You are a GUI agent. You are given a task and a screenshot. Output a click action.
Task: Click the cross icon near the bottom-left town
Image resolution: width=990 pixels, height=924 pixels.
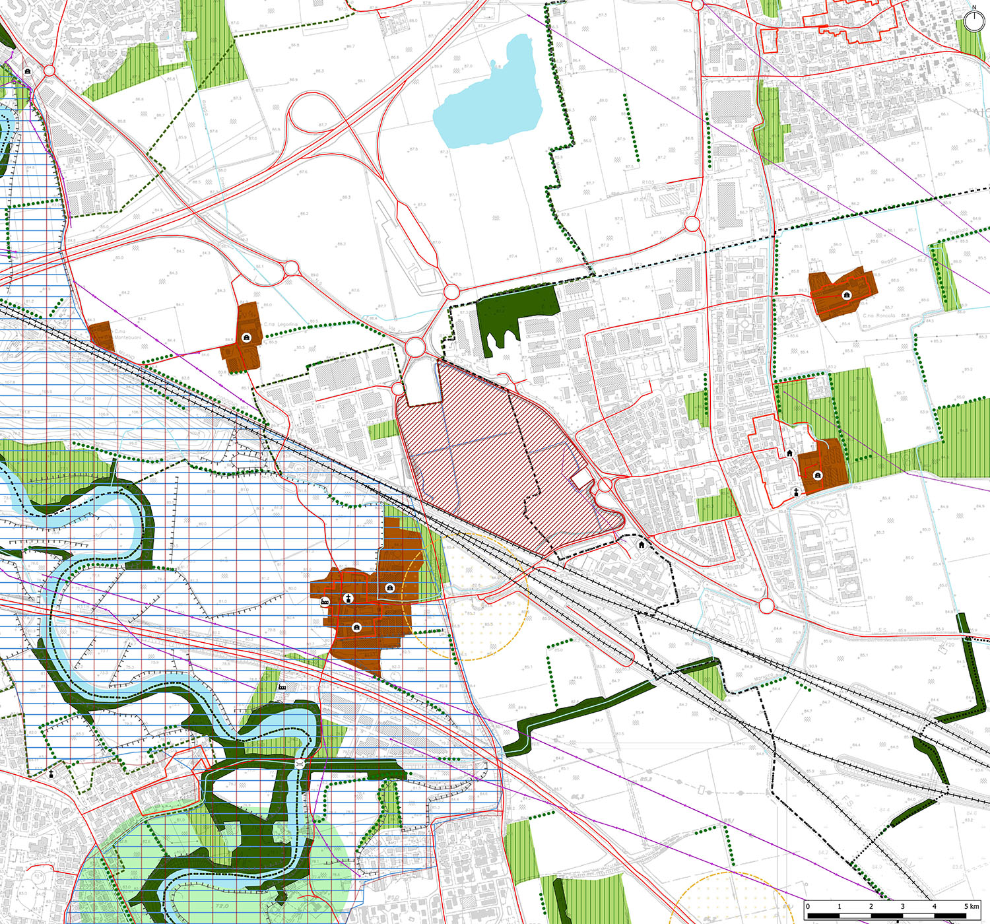(x=51, y=774)
